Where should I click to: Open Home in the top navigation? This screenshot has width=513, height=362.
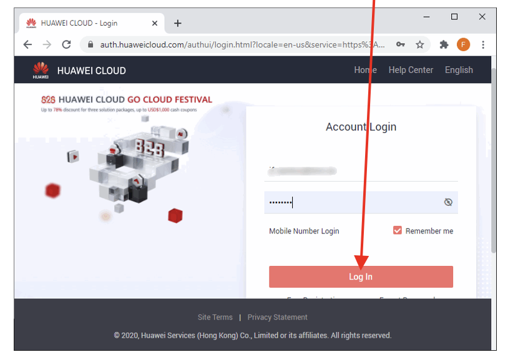(365, 70)
